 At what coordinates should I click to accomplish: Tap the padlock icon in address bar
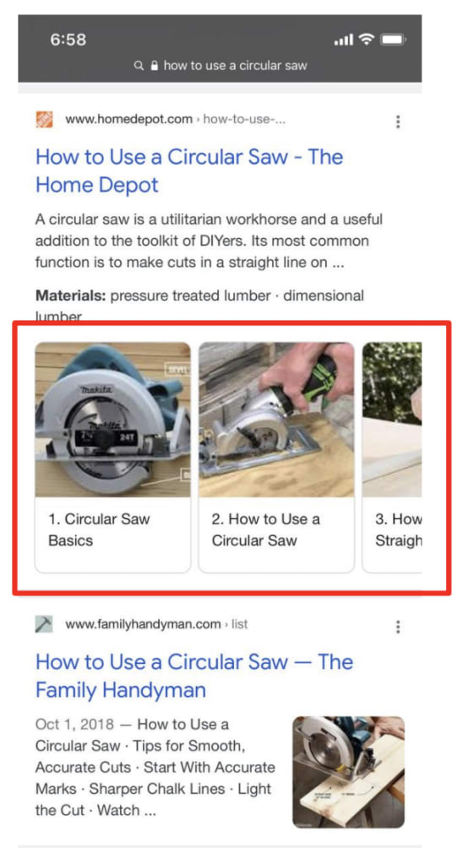coord(154,66)
